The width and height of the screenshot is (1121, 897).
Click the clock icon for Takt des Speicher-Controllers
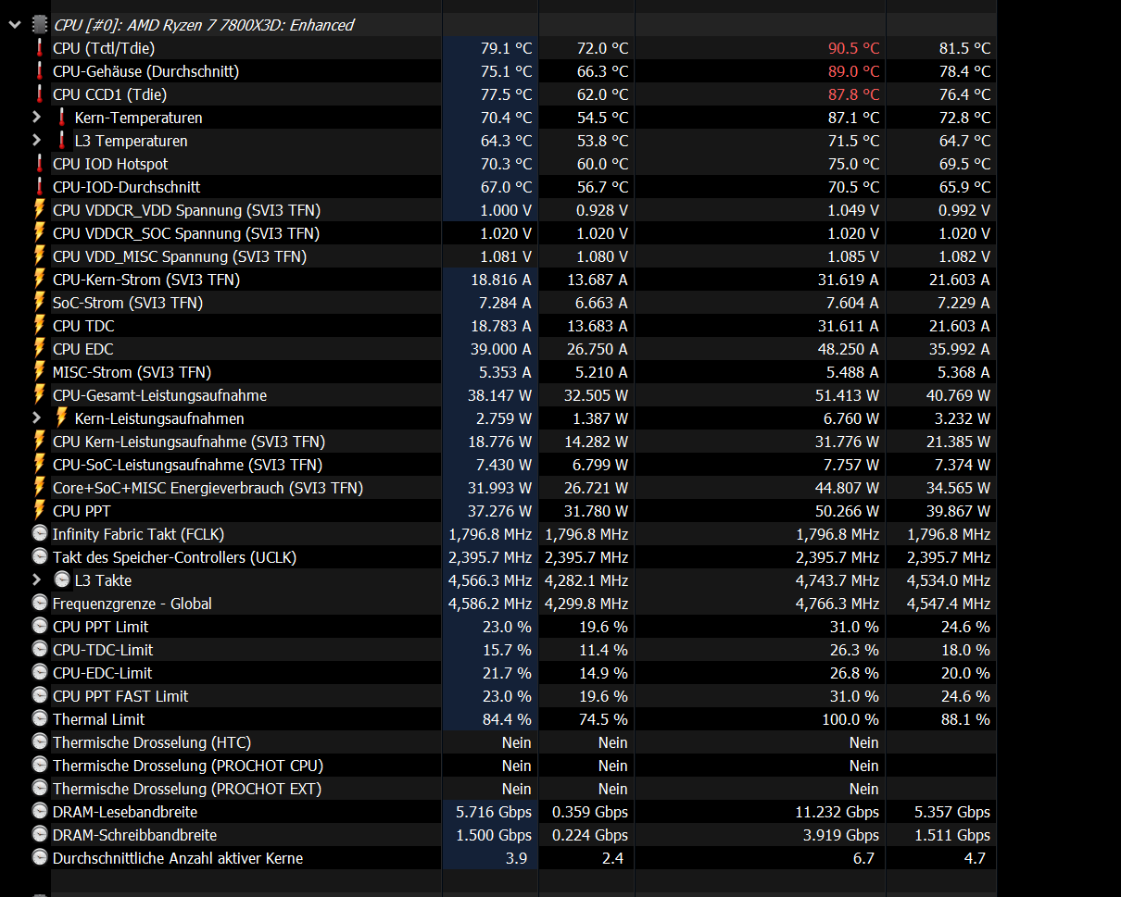point(40,557)
